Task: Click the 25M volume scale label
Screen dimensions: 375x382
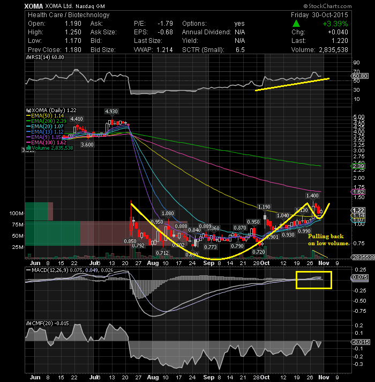Action: pyautogui.click(x=18, y=247)
